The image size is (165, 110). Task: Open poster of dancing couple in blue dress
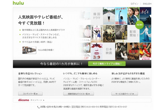coord(97,34)
